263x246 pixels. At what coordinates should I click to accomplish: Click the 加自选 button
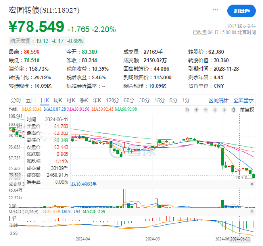point(242,11)
